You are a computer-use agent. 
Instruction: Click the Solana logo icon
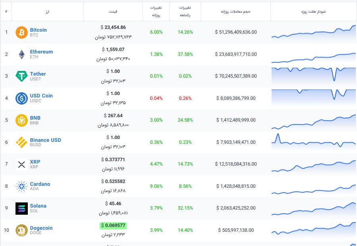[x=21, y=208]
